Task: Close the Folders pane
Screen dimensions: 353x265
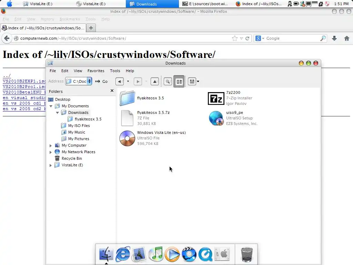Action: (112, 91)
